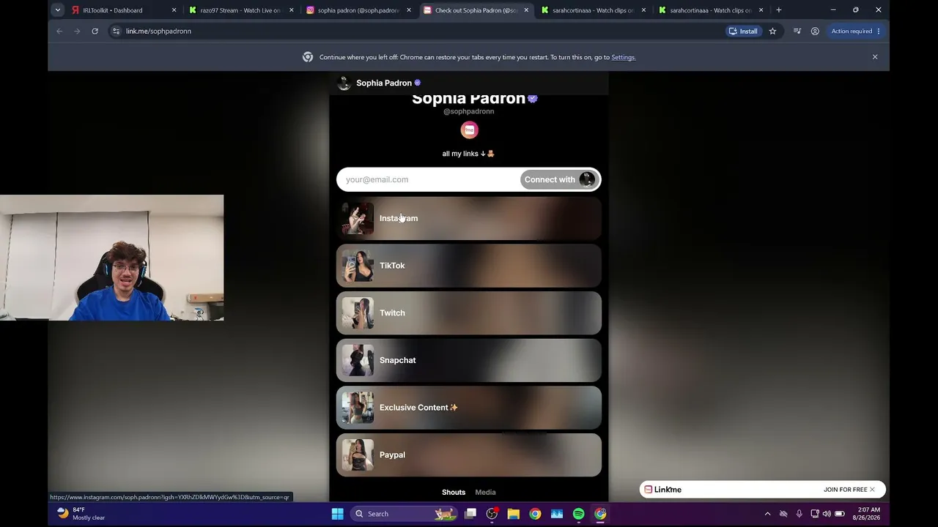The height and width of the screenshot is (527, 938).
Task: Click the Paypal card thumbnail
Action: click(x=358, y=455)
